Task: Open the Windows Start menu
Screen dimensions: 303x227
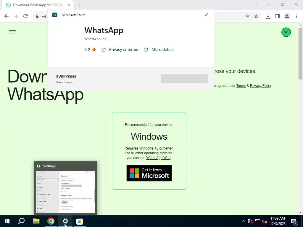Action: pos(7,221)
